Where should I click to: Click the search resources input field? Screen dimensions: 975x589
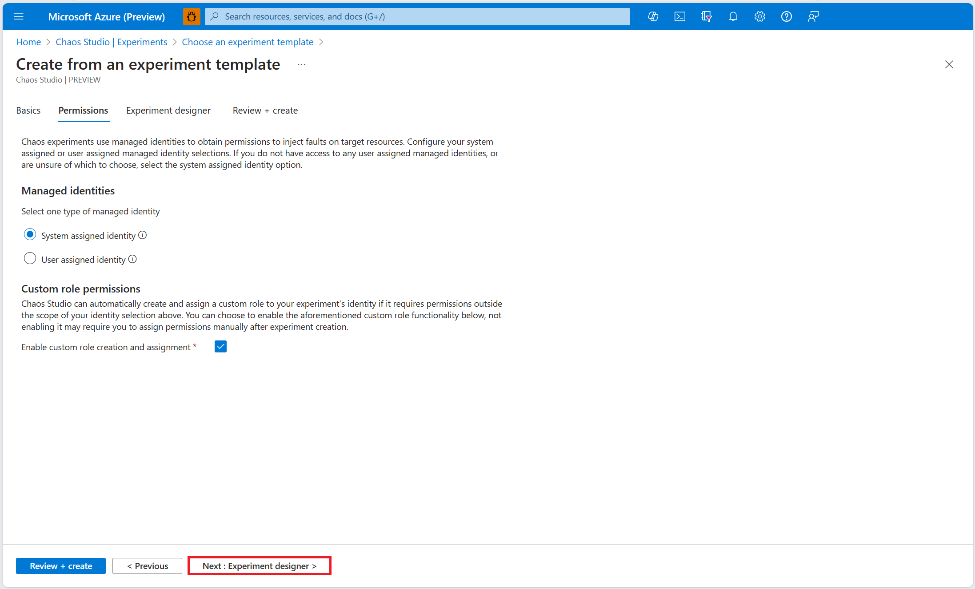[x=417, y=16]
